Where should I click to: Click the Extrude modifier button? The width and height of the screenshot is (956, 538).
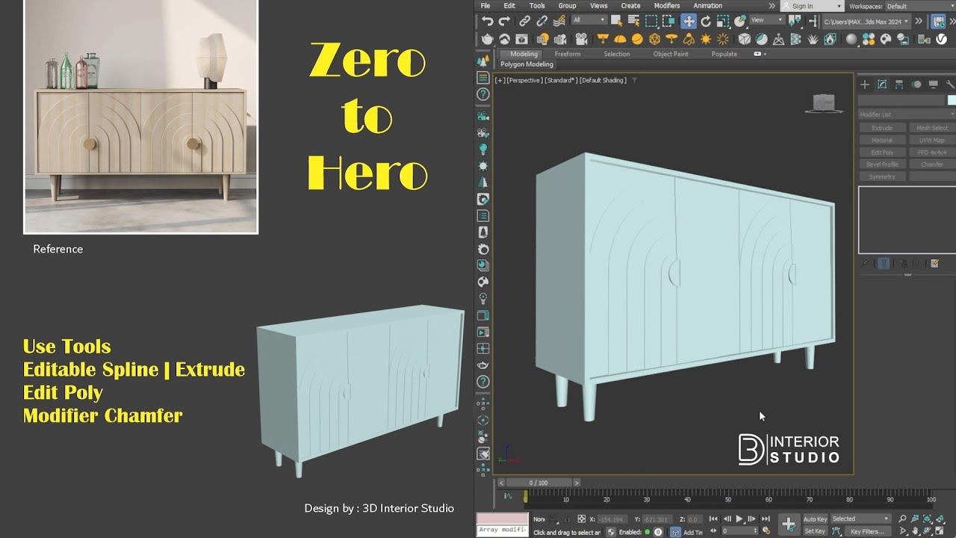click(882, 128)
